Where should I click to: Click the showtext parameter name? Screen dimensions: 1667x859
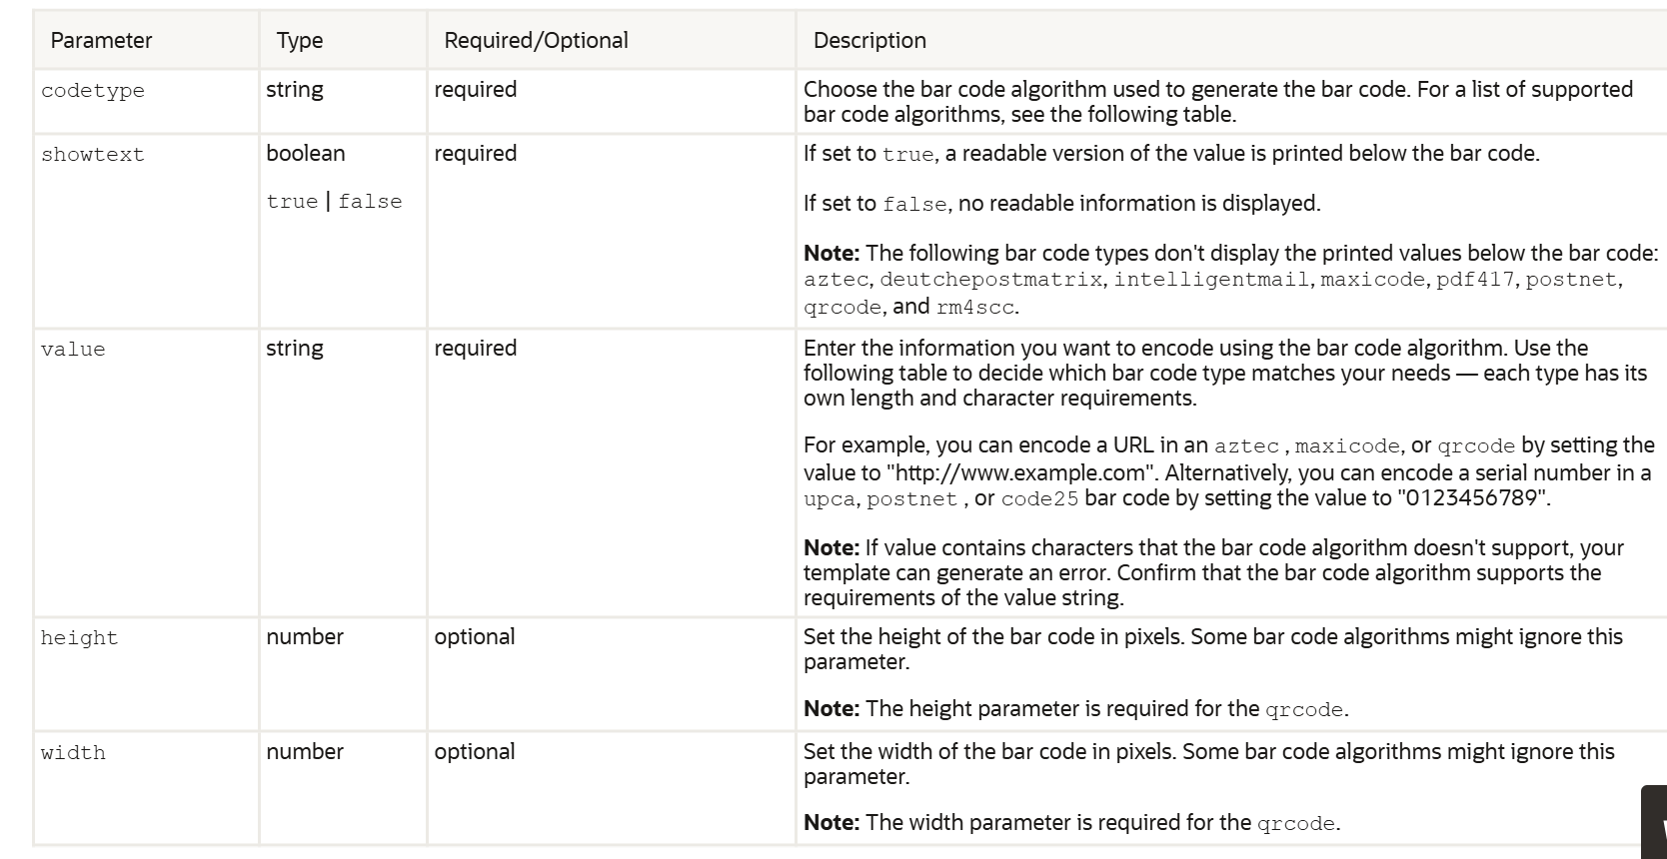point(93,155)
